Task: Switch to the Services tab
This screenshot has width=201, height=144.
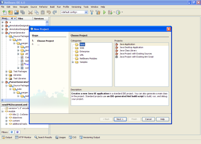Action: (x=39, y=19)
